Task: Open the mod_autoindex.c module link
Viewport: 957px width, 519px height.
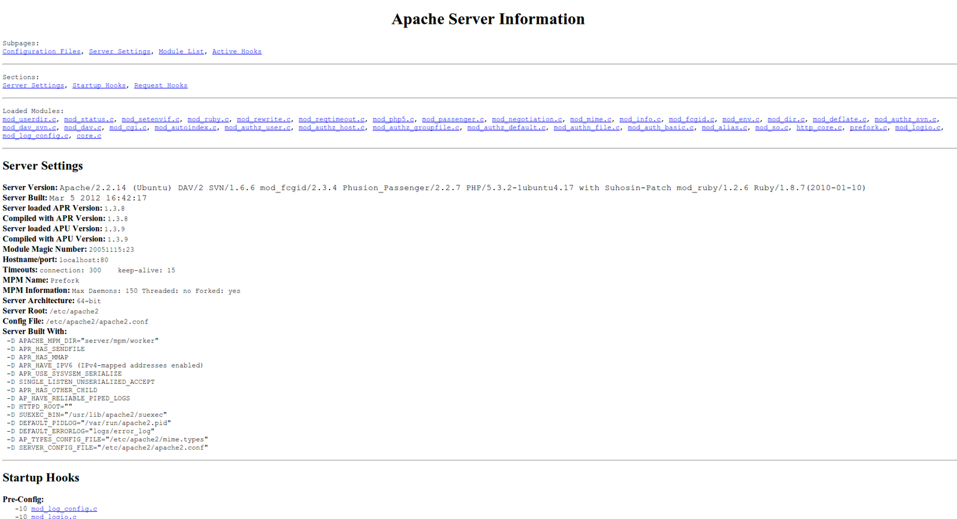Action: click(185, 128)
